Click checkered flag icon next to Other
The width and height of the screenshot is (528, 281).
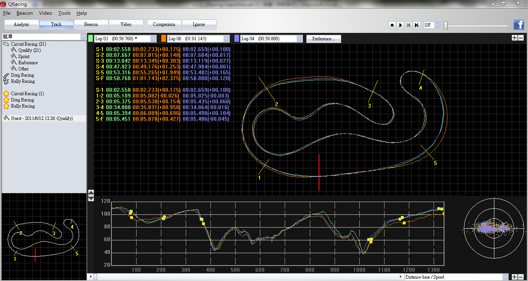pyautogui.click(x=14, y=69)
